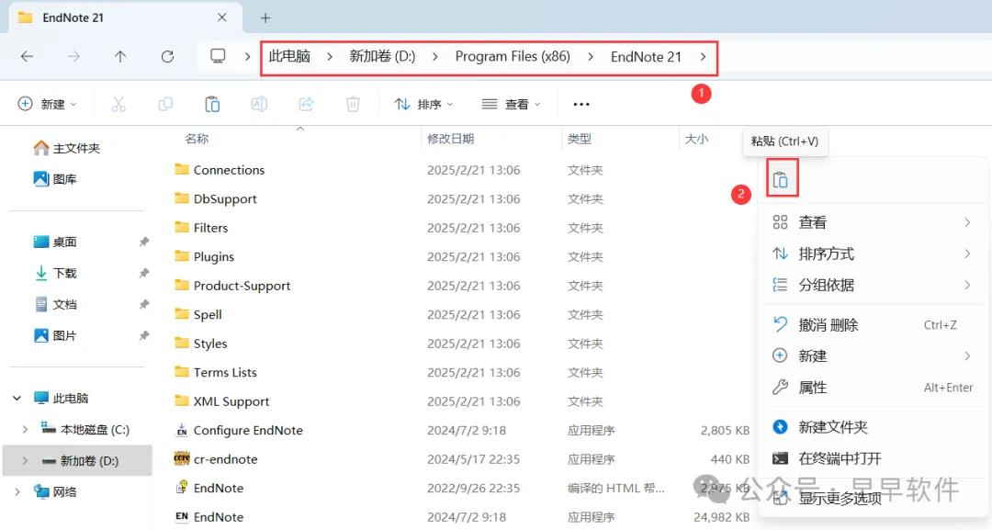Click paste icon in context menu
This screenshot has height=530, width=992.
coord(782,180)
